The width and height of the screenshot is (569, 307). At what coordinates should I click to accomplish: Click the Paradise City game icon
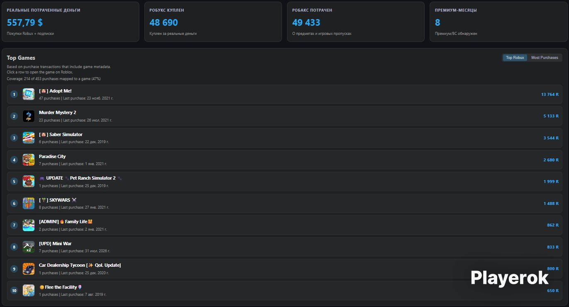(29, 160)
